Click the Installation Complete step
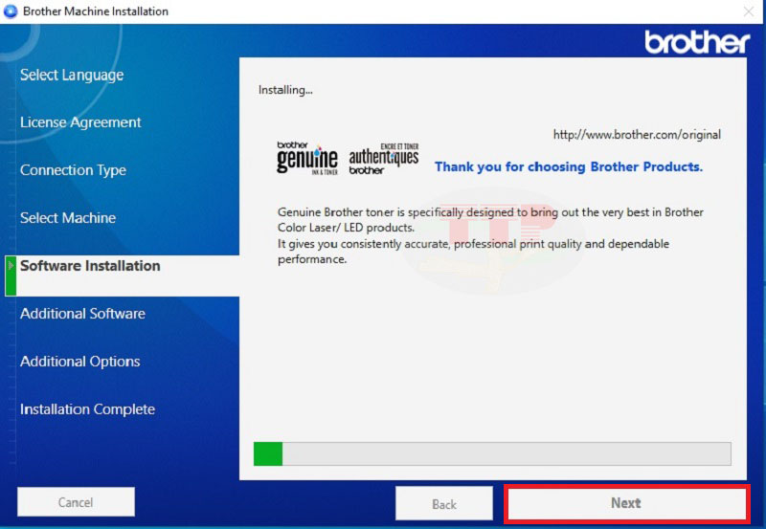The width and height of the screenshot is (766, 529). pos(87,409)
